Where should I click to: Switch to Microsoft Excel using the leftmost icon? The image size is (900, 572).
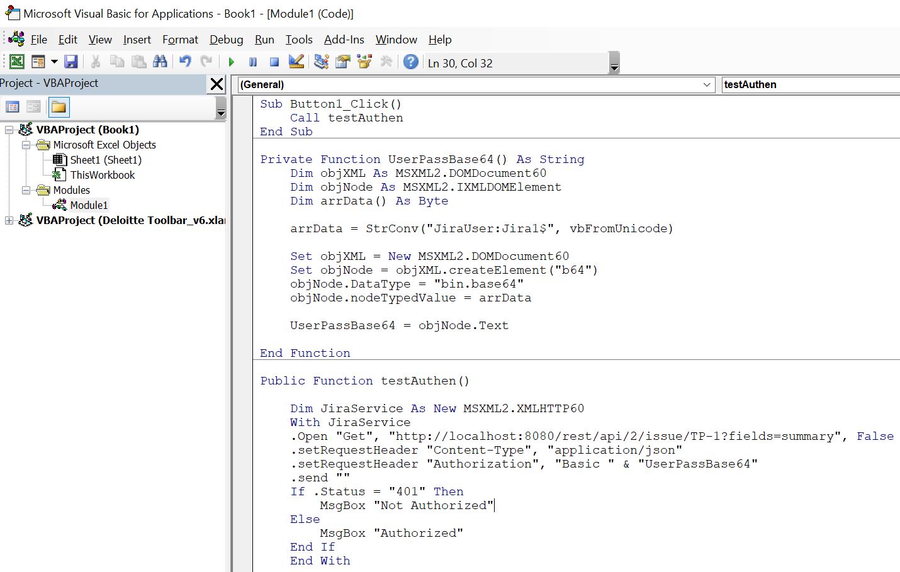coord(16,62)
